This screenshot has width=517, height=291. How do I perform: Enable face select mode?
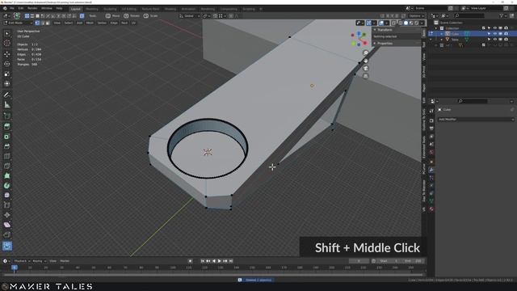coord(48,23)
